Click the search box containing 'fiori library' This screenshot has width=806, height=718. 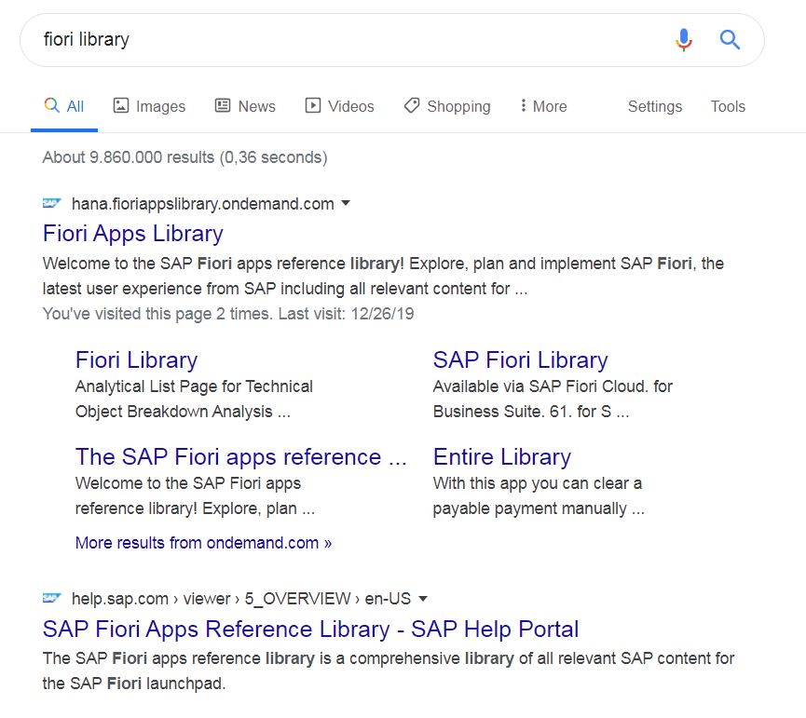click(391, 40)
